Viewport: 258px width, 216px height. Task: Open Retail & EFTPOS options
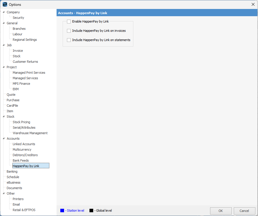tap(24, 210)
